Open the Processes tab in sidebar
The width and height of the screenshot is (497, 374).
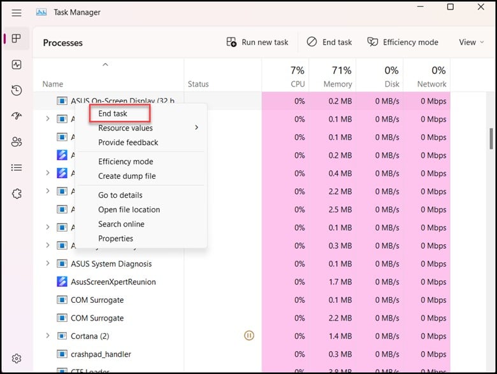(17, 39)
